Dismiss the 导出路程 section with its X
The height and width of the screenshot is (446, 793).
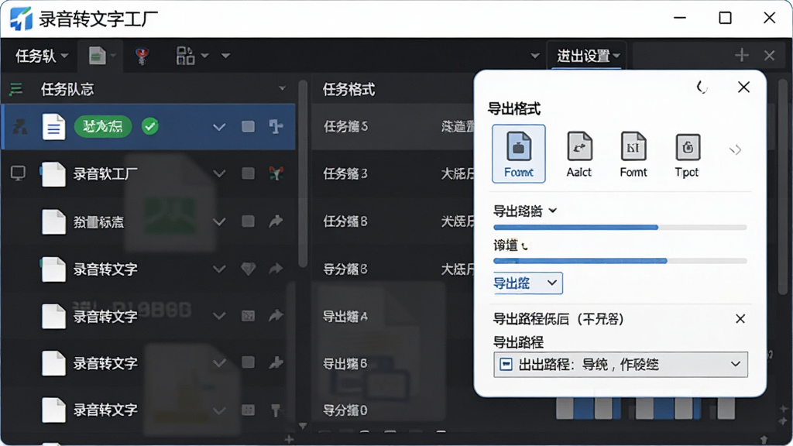coord(740,319)
